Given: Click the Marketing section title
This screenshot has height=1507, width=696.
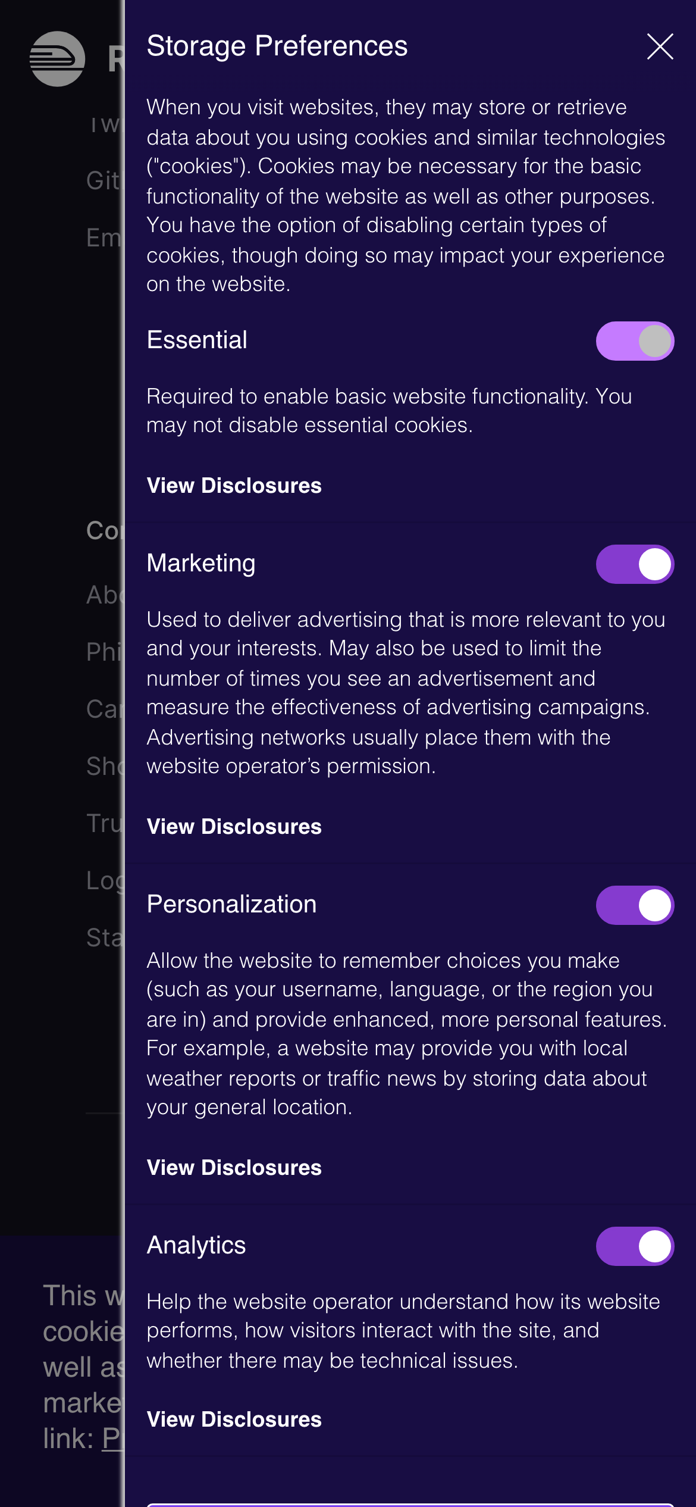Looking at the screenshot, I should (201, 563).
